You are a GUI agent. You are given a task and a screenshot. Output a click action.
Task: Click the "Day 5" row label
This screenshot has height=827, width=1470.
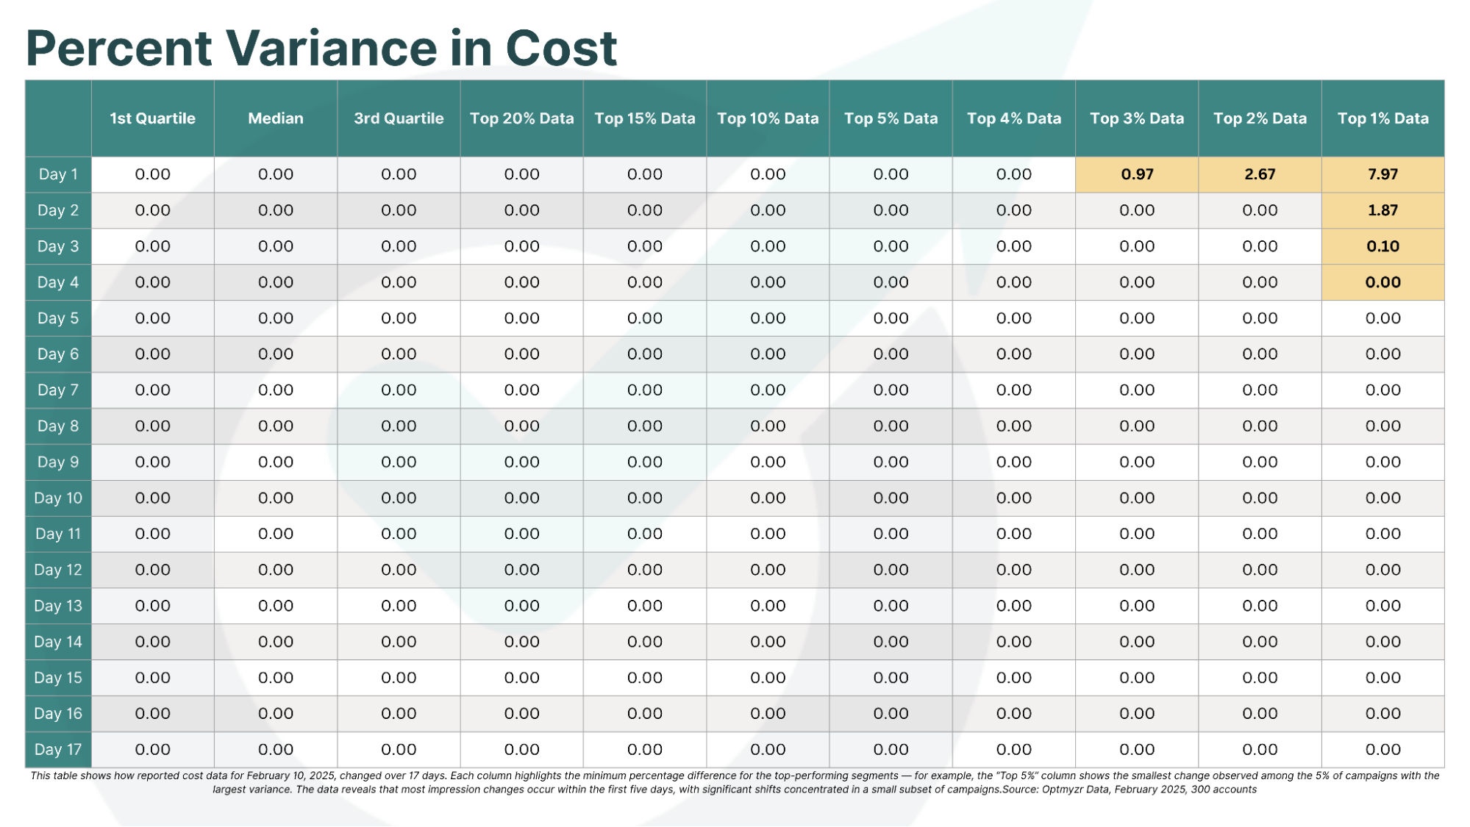tap(58, 318)
